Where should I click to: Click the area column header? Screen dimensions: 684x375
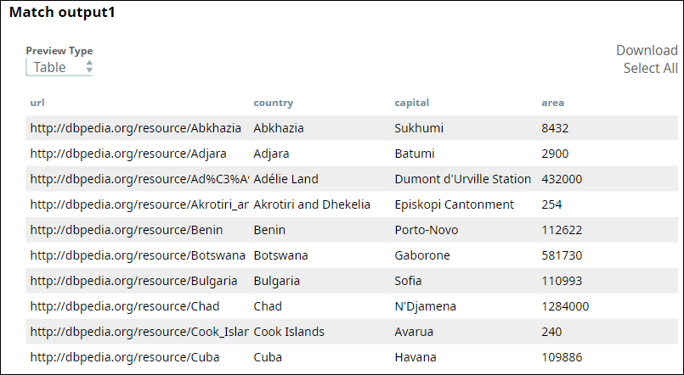point(552,103)
